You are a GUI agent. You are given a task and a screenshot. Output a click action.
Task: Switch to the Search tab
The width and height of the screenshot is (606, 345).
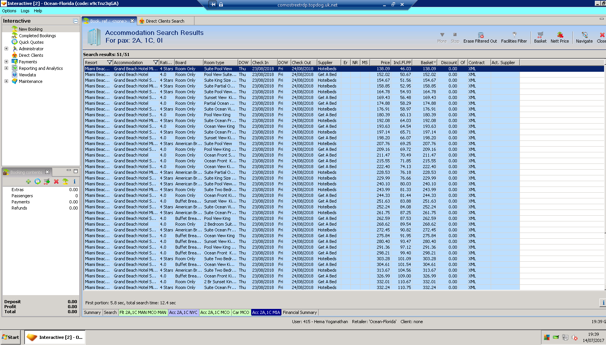(110, 312)
